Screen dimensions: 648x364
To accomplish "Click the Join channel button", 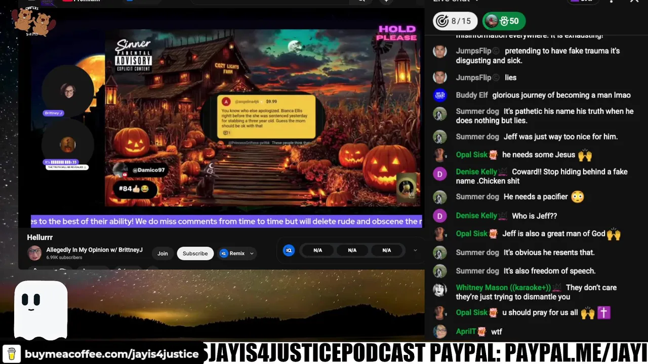I will (163, 253).
